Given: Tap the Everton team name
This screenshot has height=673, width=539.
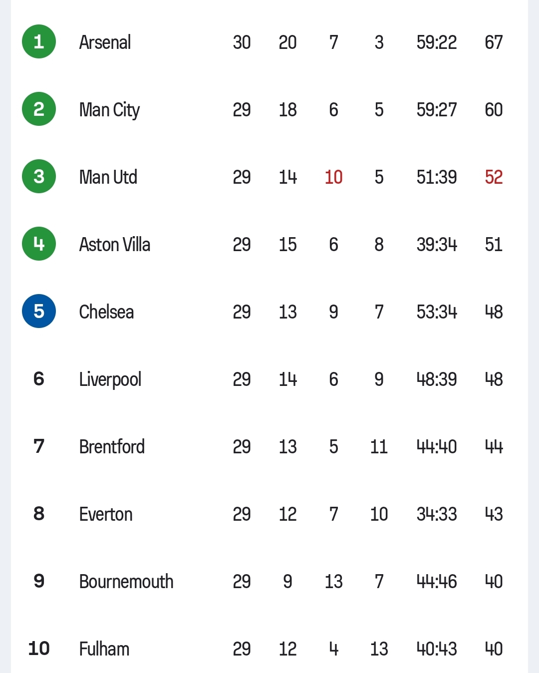Looking at the screenshot, I should tap(106, 514).
